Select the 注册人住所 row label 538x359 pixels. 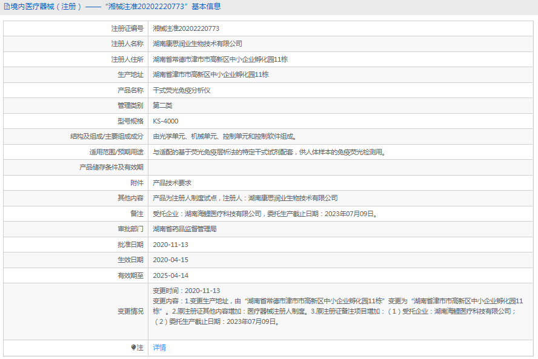[127, 59]
